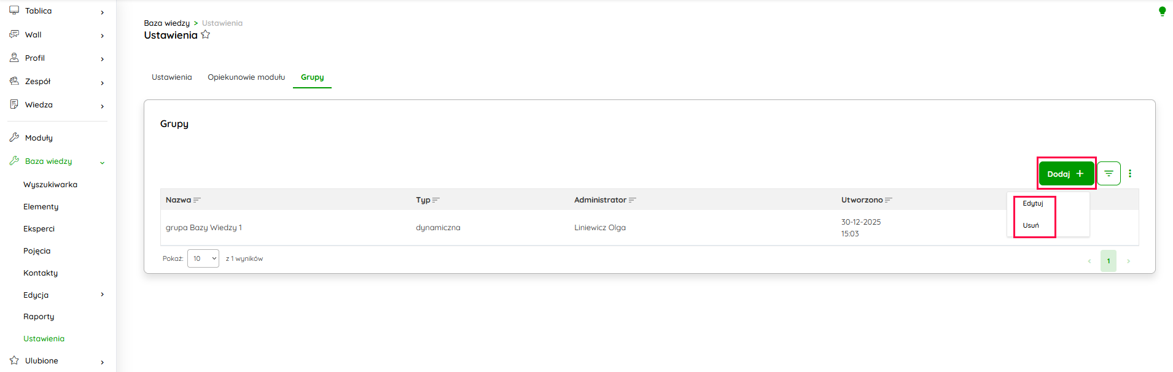This screenshot has width=1173, height=372.
Task: Expand the Edycja submenu
Action: pos(102,295)
